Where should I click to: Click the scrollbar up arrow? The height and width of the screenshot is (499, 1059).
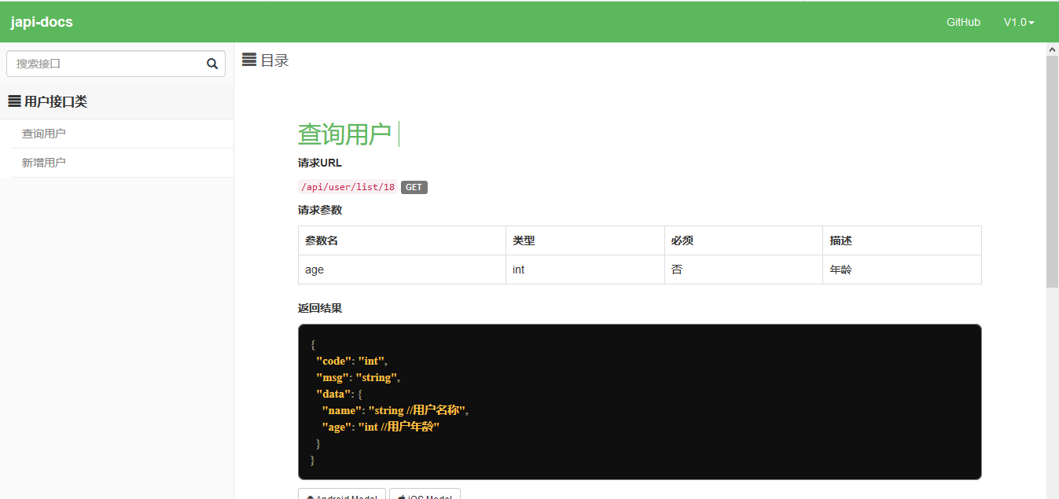click(1052, 50)
